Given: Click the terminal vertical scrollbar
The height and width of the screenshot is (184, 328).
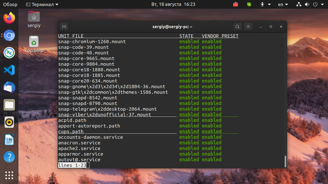Looking at the screenshot, I should 285,161.
